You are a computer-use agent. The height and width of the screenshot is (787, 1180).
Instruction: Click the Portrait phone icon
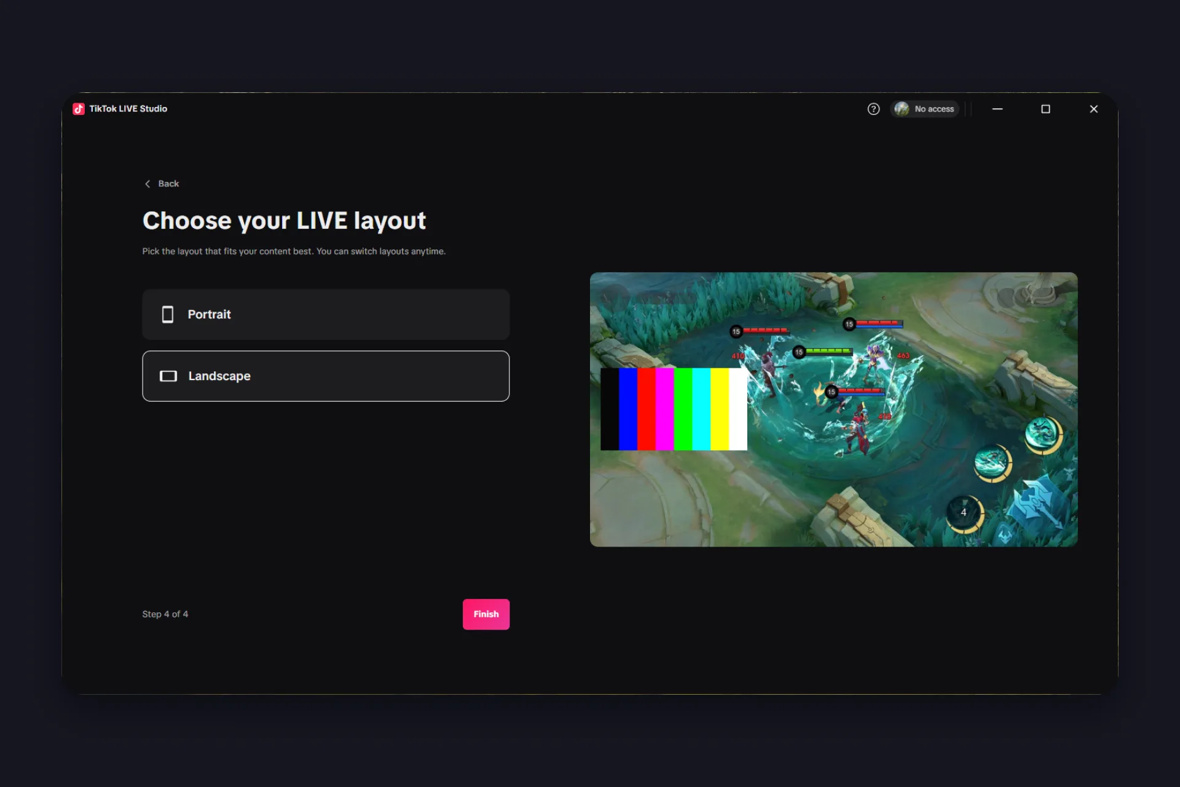(x=168, y=314)
